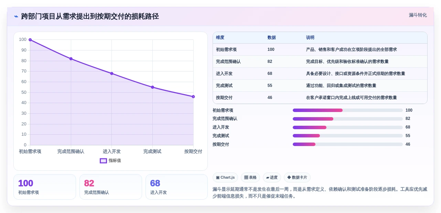The height and width of the screenshot is (213, 441).
Task: Click the lightning icon beside the title
Action: pos(16,16)
